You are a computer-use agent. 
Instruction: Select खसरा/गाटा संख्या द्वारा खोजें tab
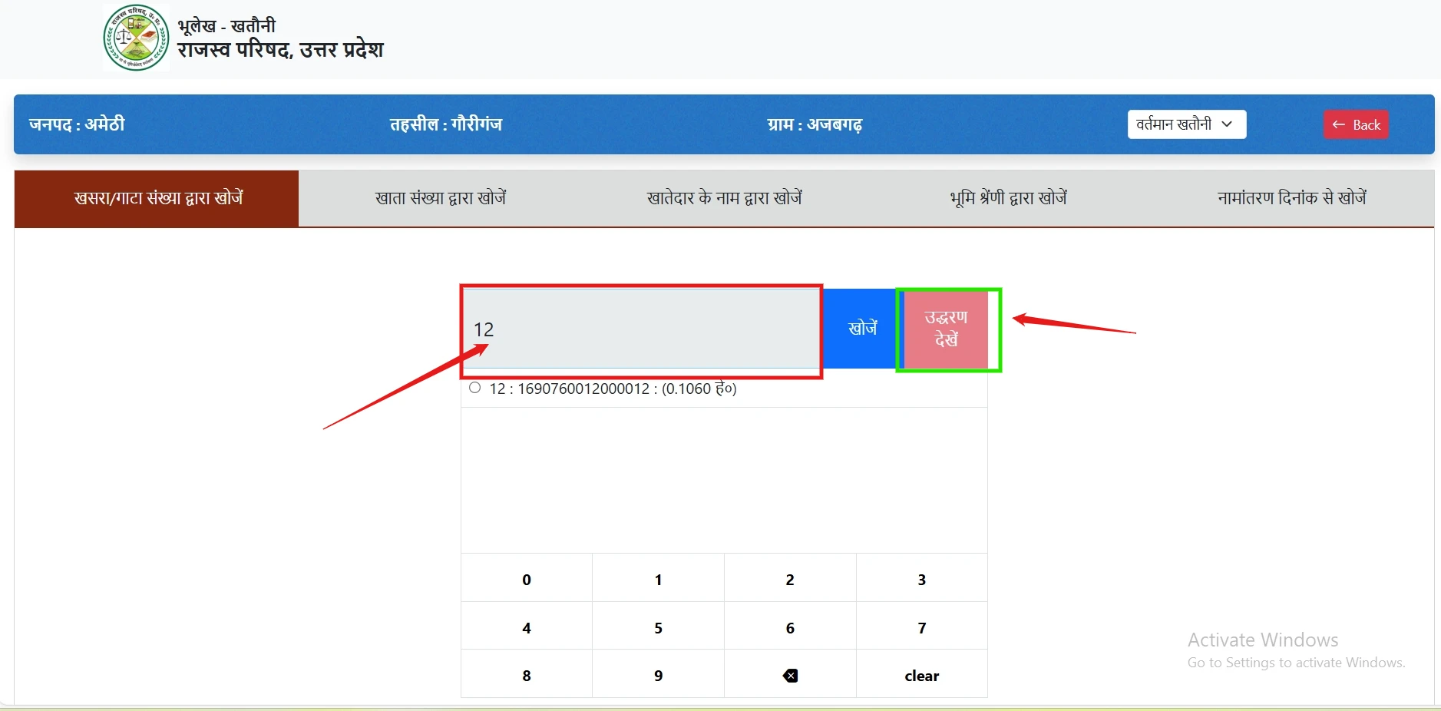click(157, 198)
